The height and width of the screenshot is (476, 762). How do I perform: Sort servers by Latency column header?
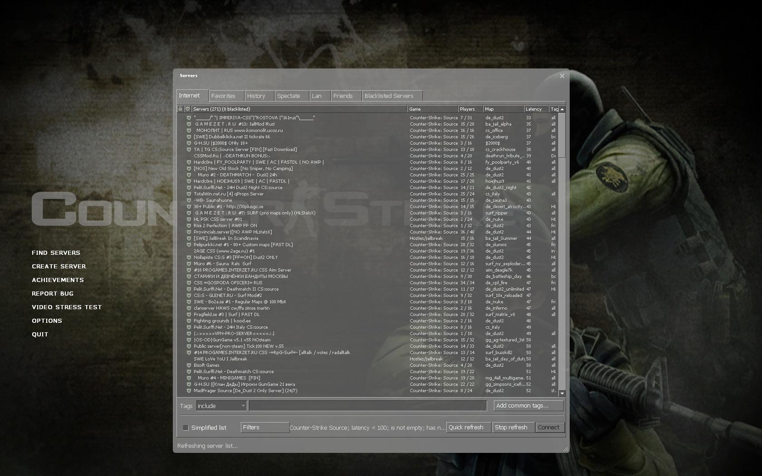tap(536, 109)
